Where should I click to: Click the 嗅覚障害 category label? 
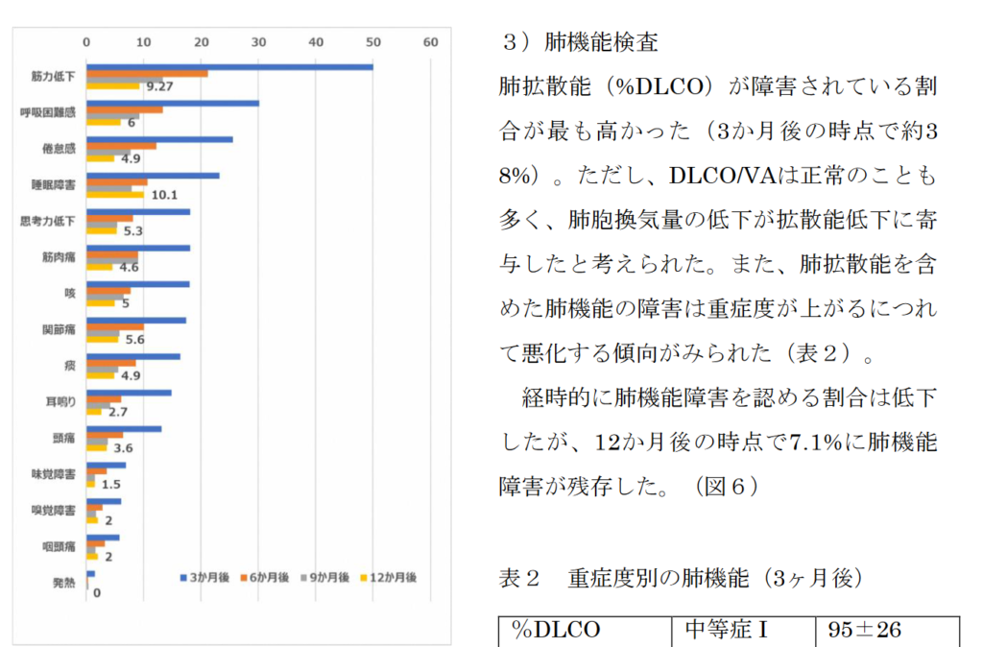point(57,510)
